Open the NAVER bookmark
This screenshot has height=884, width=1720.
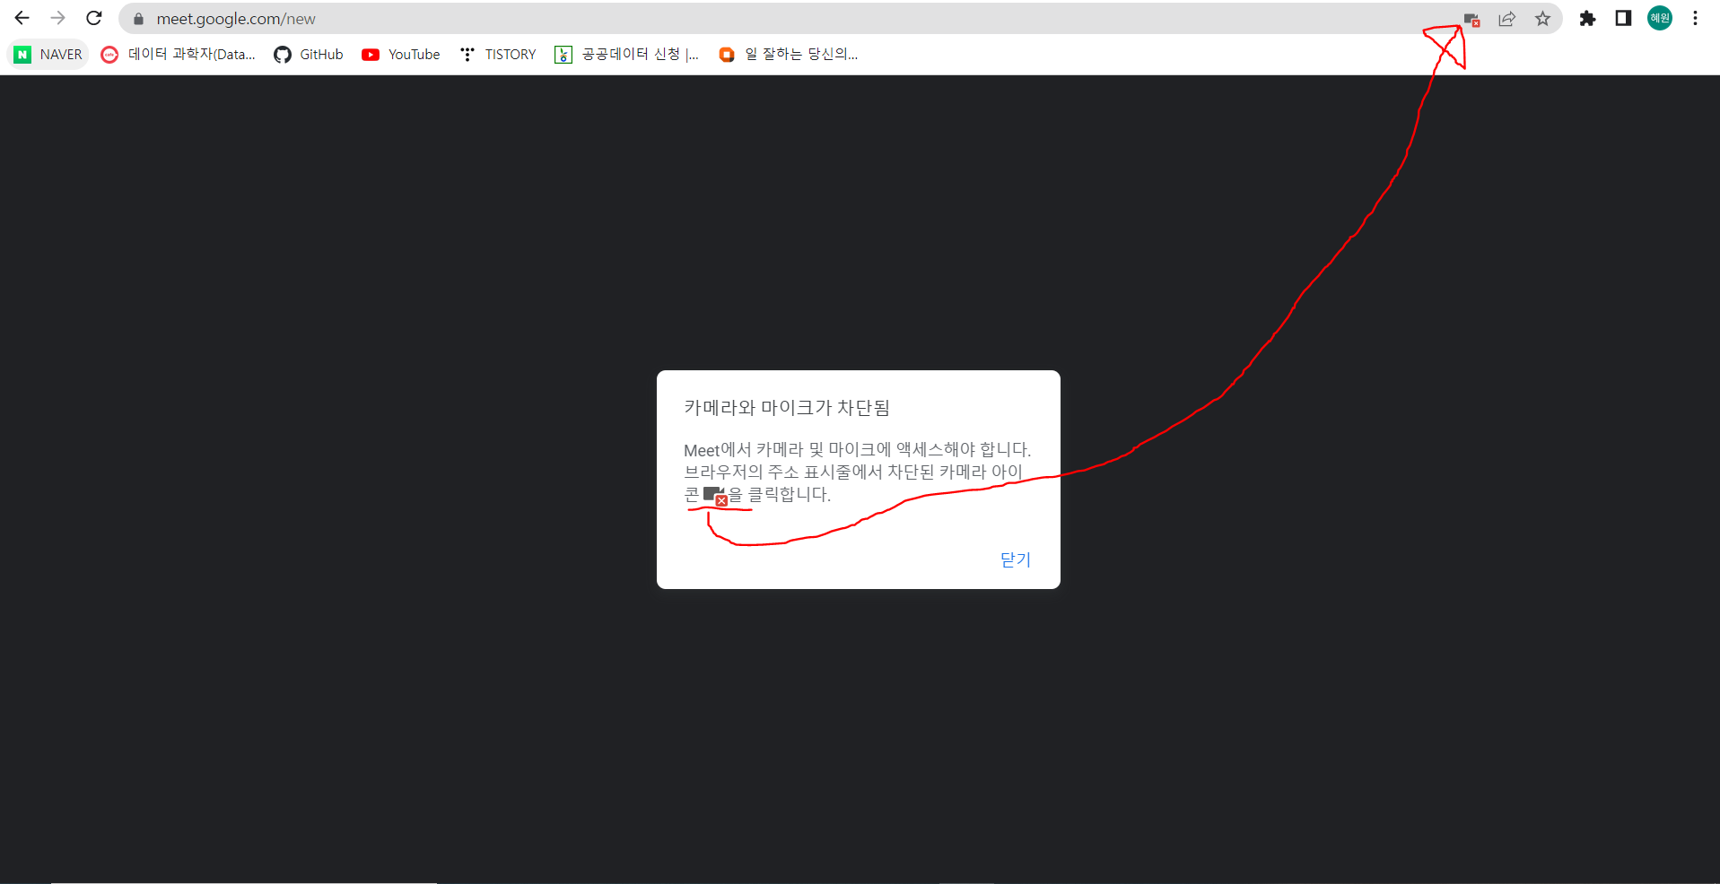click(48, 55)
